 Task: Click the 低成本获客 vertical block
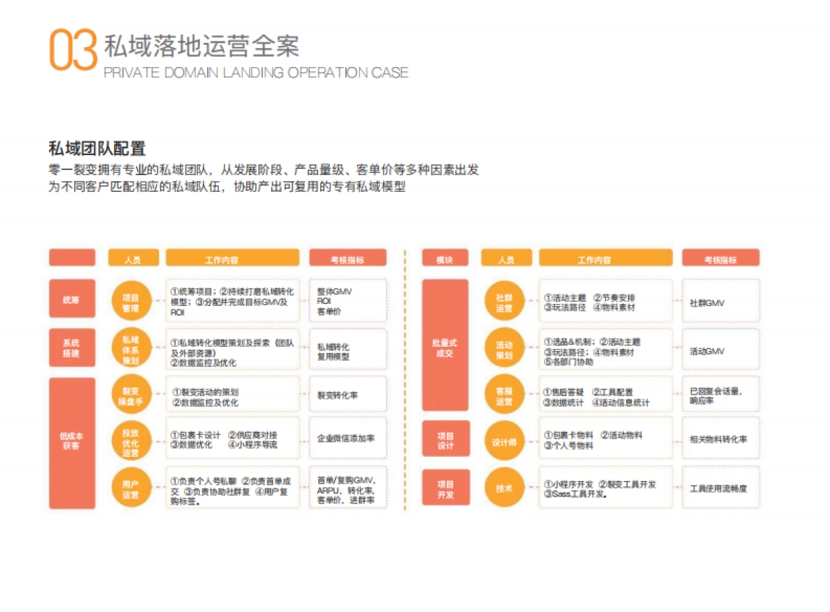(x=72, y=440)
